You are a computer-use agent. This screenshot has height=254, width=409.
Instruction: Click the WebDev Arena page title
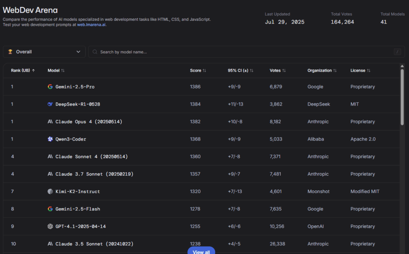pyautogui.click(x=30, y=10)
